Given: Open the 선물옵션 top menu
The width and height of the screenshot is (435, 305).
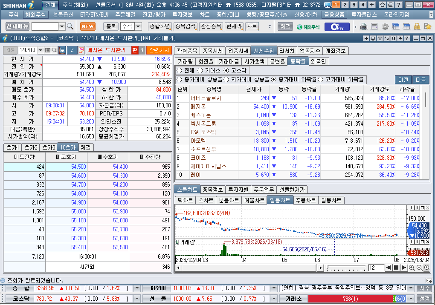Looking at the screenshot, I should coord(63,14).
